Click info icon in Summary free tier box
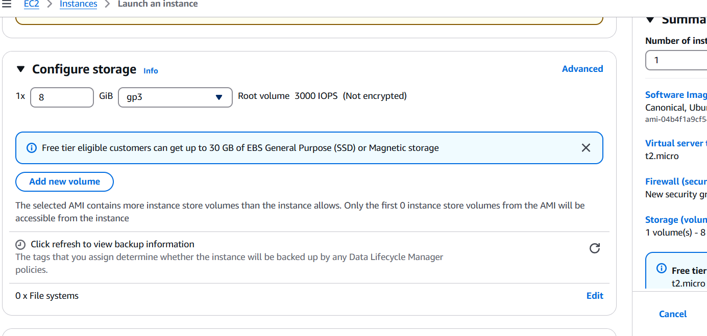The image size is (707, 336). coord(662,268)
